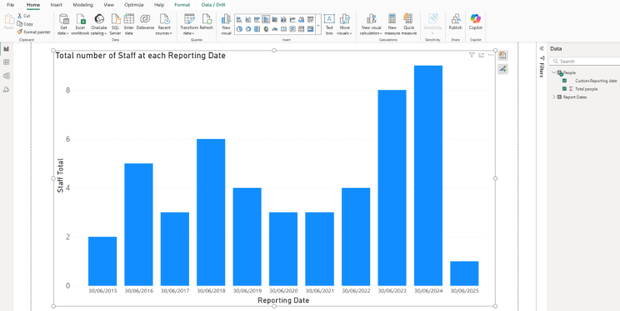Click the Reporting Date axis title
Viewport: 620px width, 311px height.
tap(283, 300)
